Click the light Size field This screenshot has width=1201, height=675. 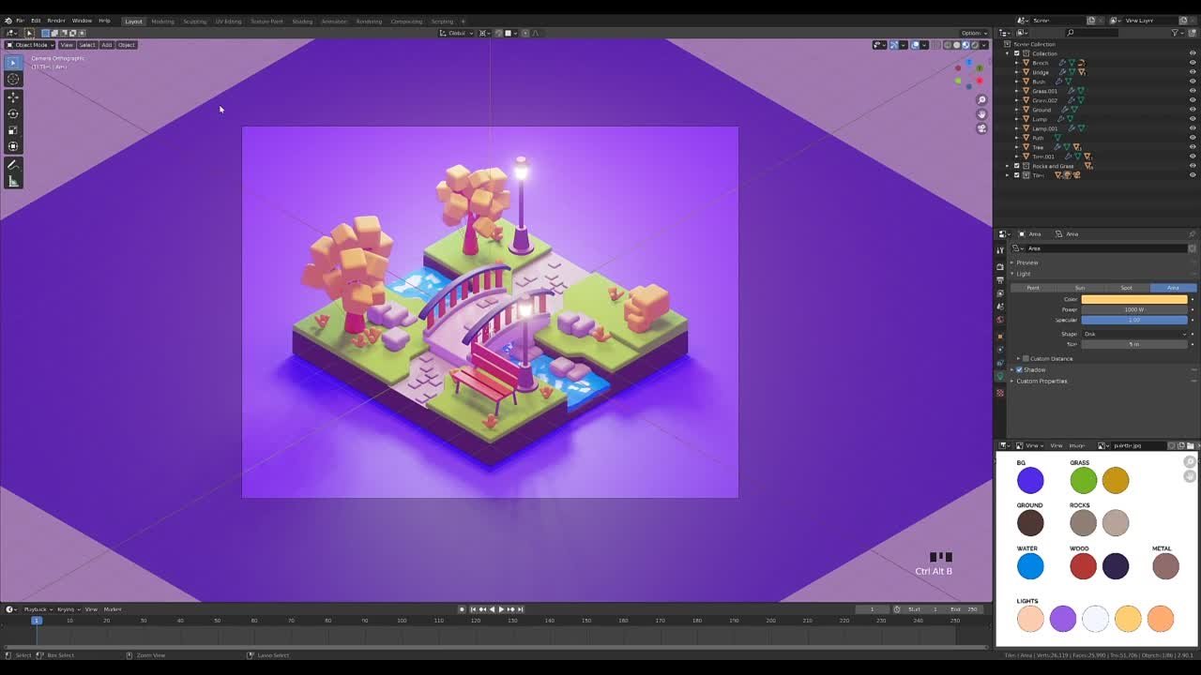coord(1134,344)
